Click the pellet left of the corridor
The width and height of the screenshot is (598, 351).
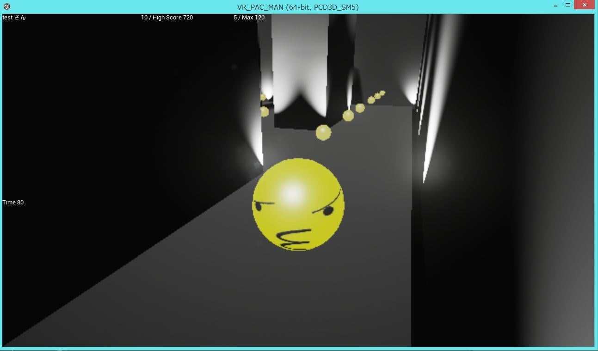tap(264, 112)
